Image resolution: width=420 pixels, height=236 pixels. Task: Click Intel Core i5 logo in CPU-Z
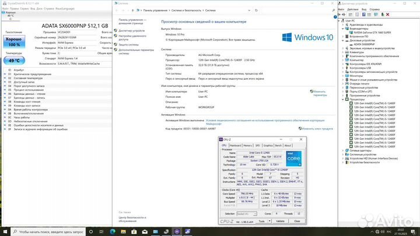294,158
